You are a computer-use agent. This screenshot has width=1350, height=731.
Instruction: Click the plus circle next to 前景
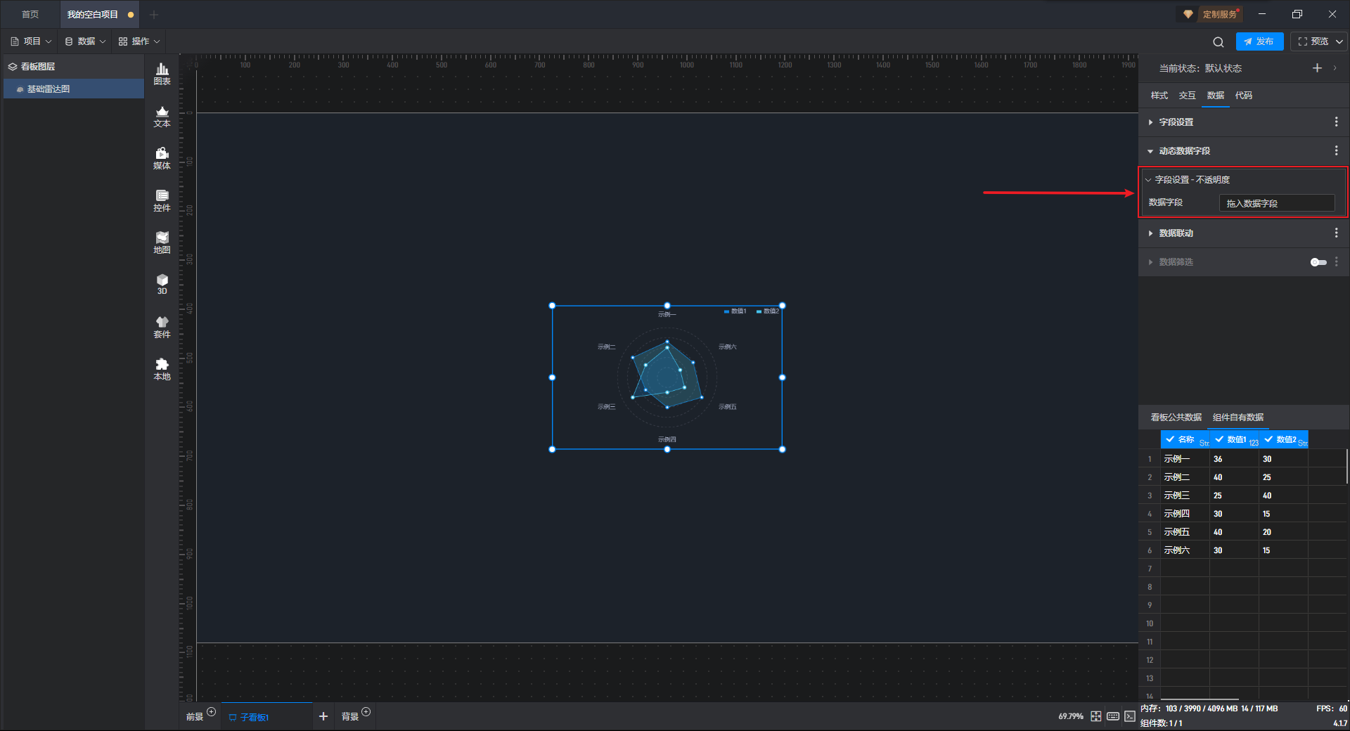pos(211,711)
